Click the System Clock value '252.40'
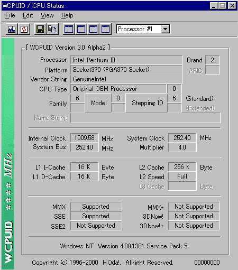The width and height of the screenshot is (238, 270). [182, 138]
